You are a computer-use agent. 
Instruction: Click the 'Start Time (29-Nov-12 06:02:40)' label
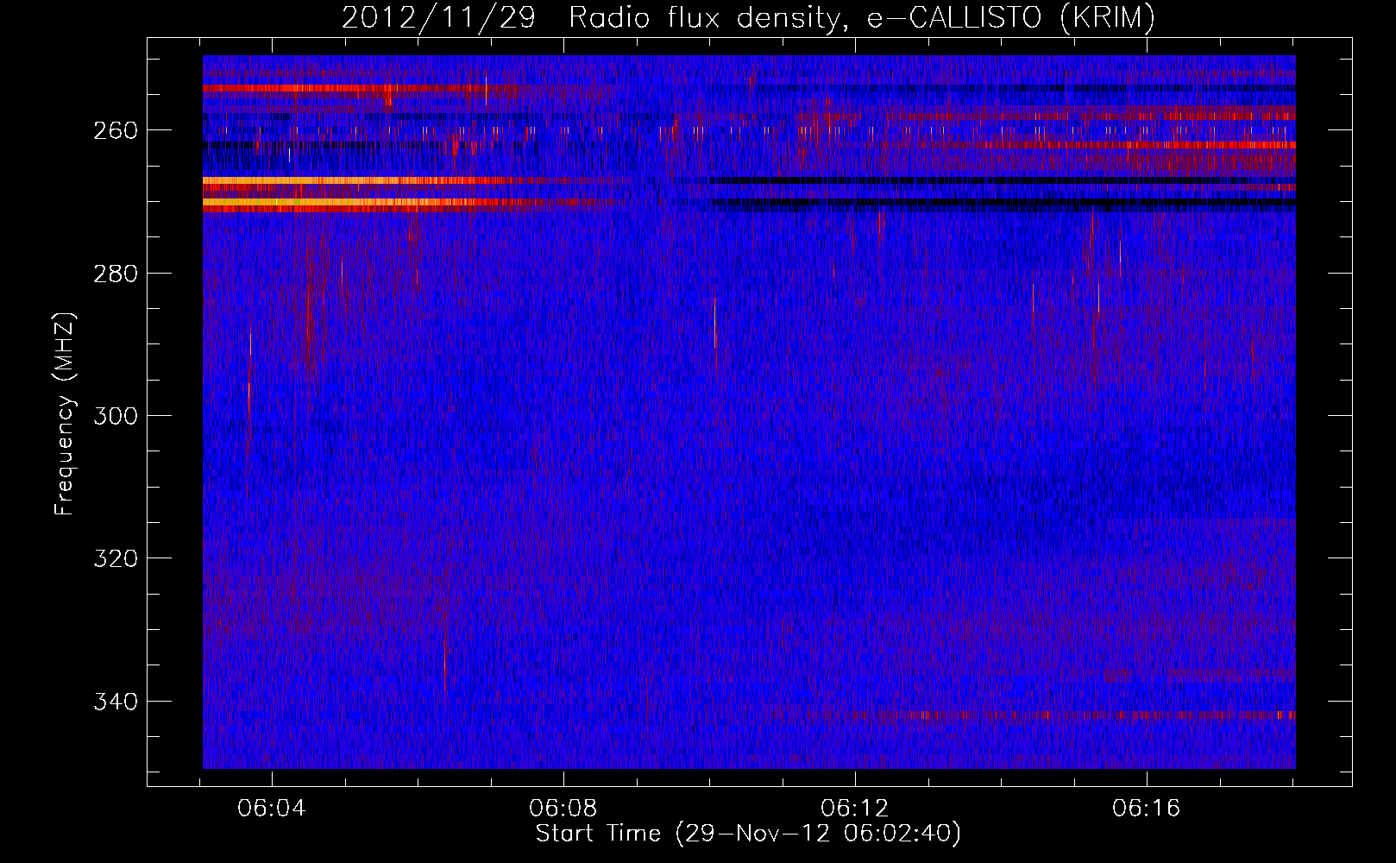(748, 834)
